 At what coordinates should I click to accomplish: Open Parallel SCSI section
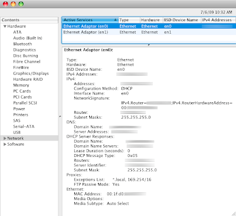point(25,103)
